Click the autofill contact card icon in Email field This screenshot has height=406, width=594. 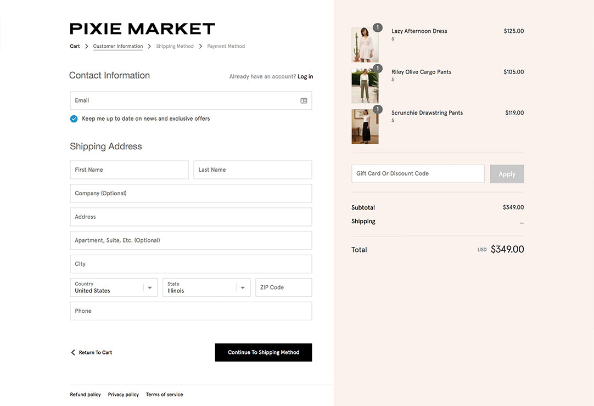[x=304, y=101]
